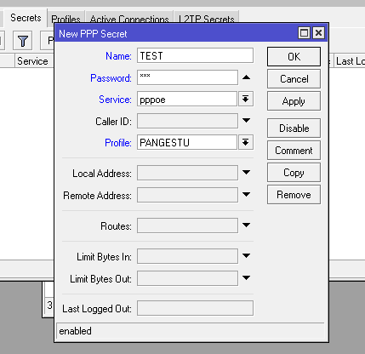Screen dimensions: 365x354
Task: Open the Service dropdown list
Action: (246, 99)
